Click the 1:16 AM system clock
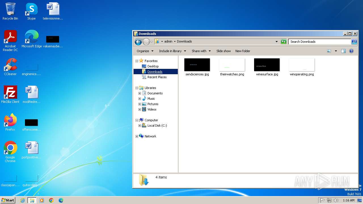This screenshot has width=363, height=204. (x=349, y=200)
